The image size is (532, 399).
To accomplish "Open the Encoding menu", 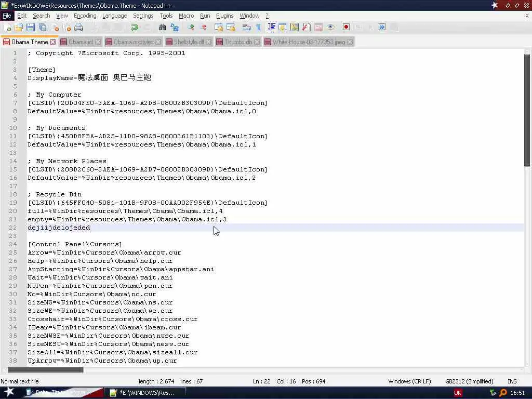I will pyautogui.click(x=85, y=16).
